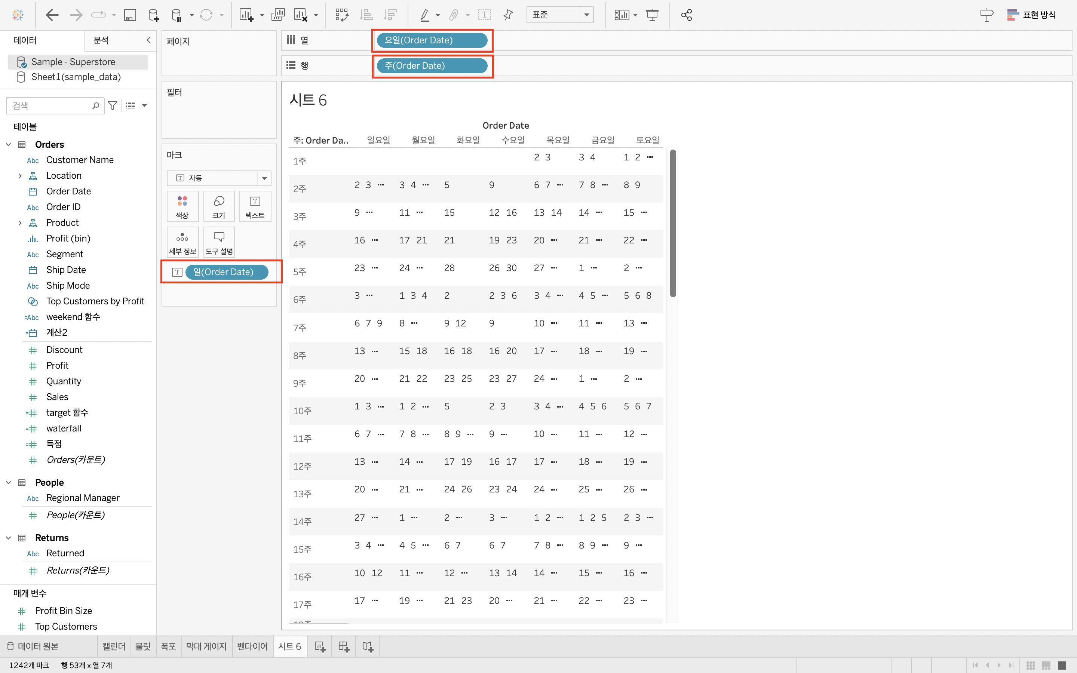Image resolution: width=1077 pixels, height=673 pixels.
Task: Select the Sample - Superstore data source
Action: [78, 62]
